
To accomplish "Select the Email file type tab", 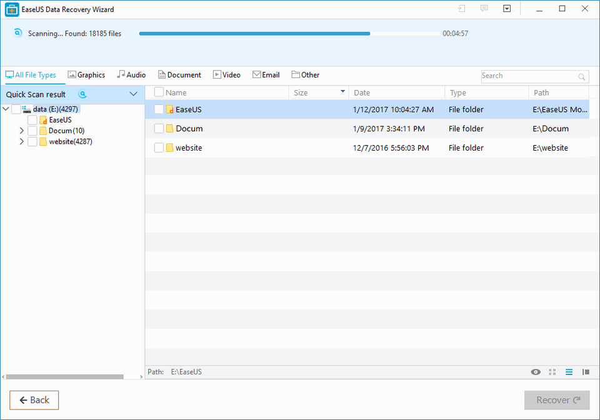I will [266, 75].
